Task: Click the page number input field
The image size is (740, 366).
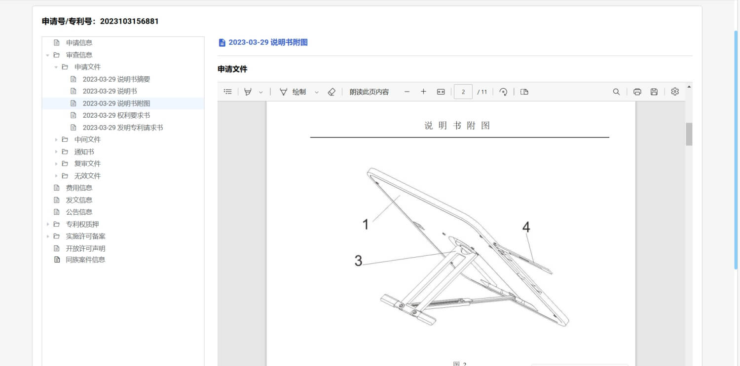Action: [x=463, y=92]
